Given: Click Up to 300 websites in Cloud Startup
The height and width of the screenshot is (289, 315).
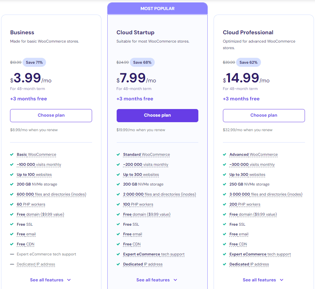Looking at the screenshot, I should click(141, 174).
